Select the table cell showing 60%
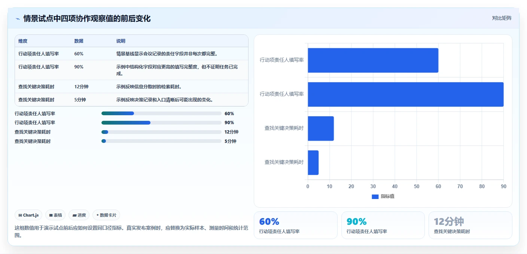The image size is (527, 254). click(x=79, y=53)
